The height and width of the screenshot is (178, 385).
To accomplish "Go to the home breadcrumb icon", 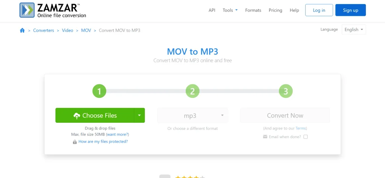I will point(22,30).
